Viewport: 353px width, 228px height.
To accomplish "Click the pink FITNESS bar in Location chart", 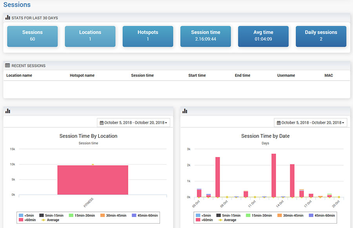I will click(93, 180).
